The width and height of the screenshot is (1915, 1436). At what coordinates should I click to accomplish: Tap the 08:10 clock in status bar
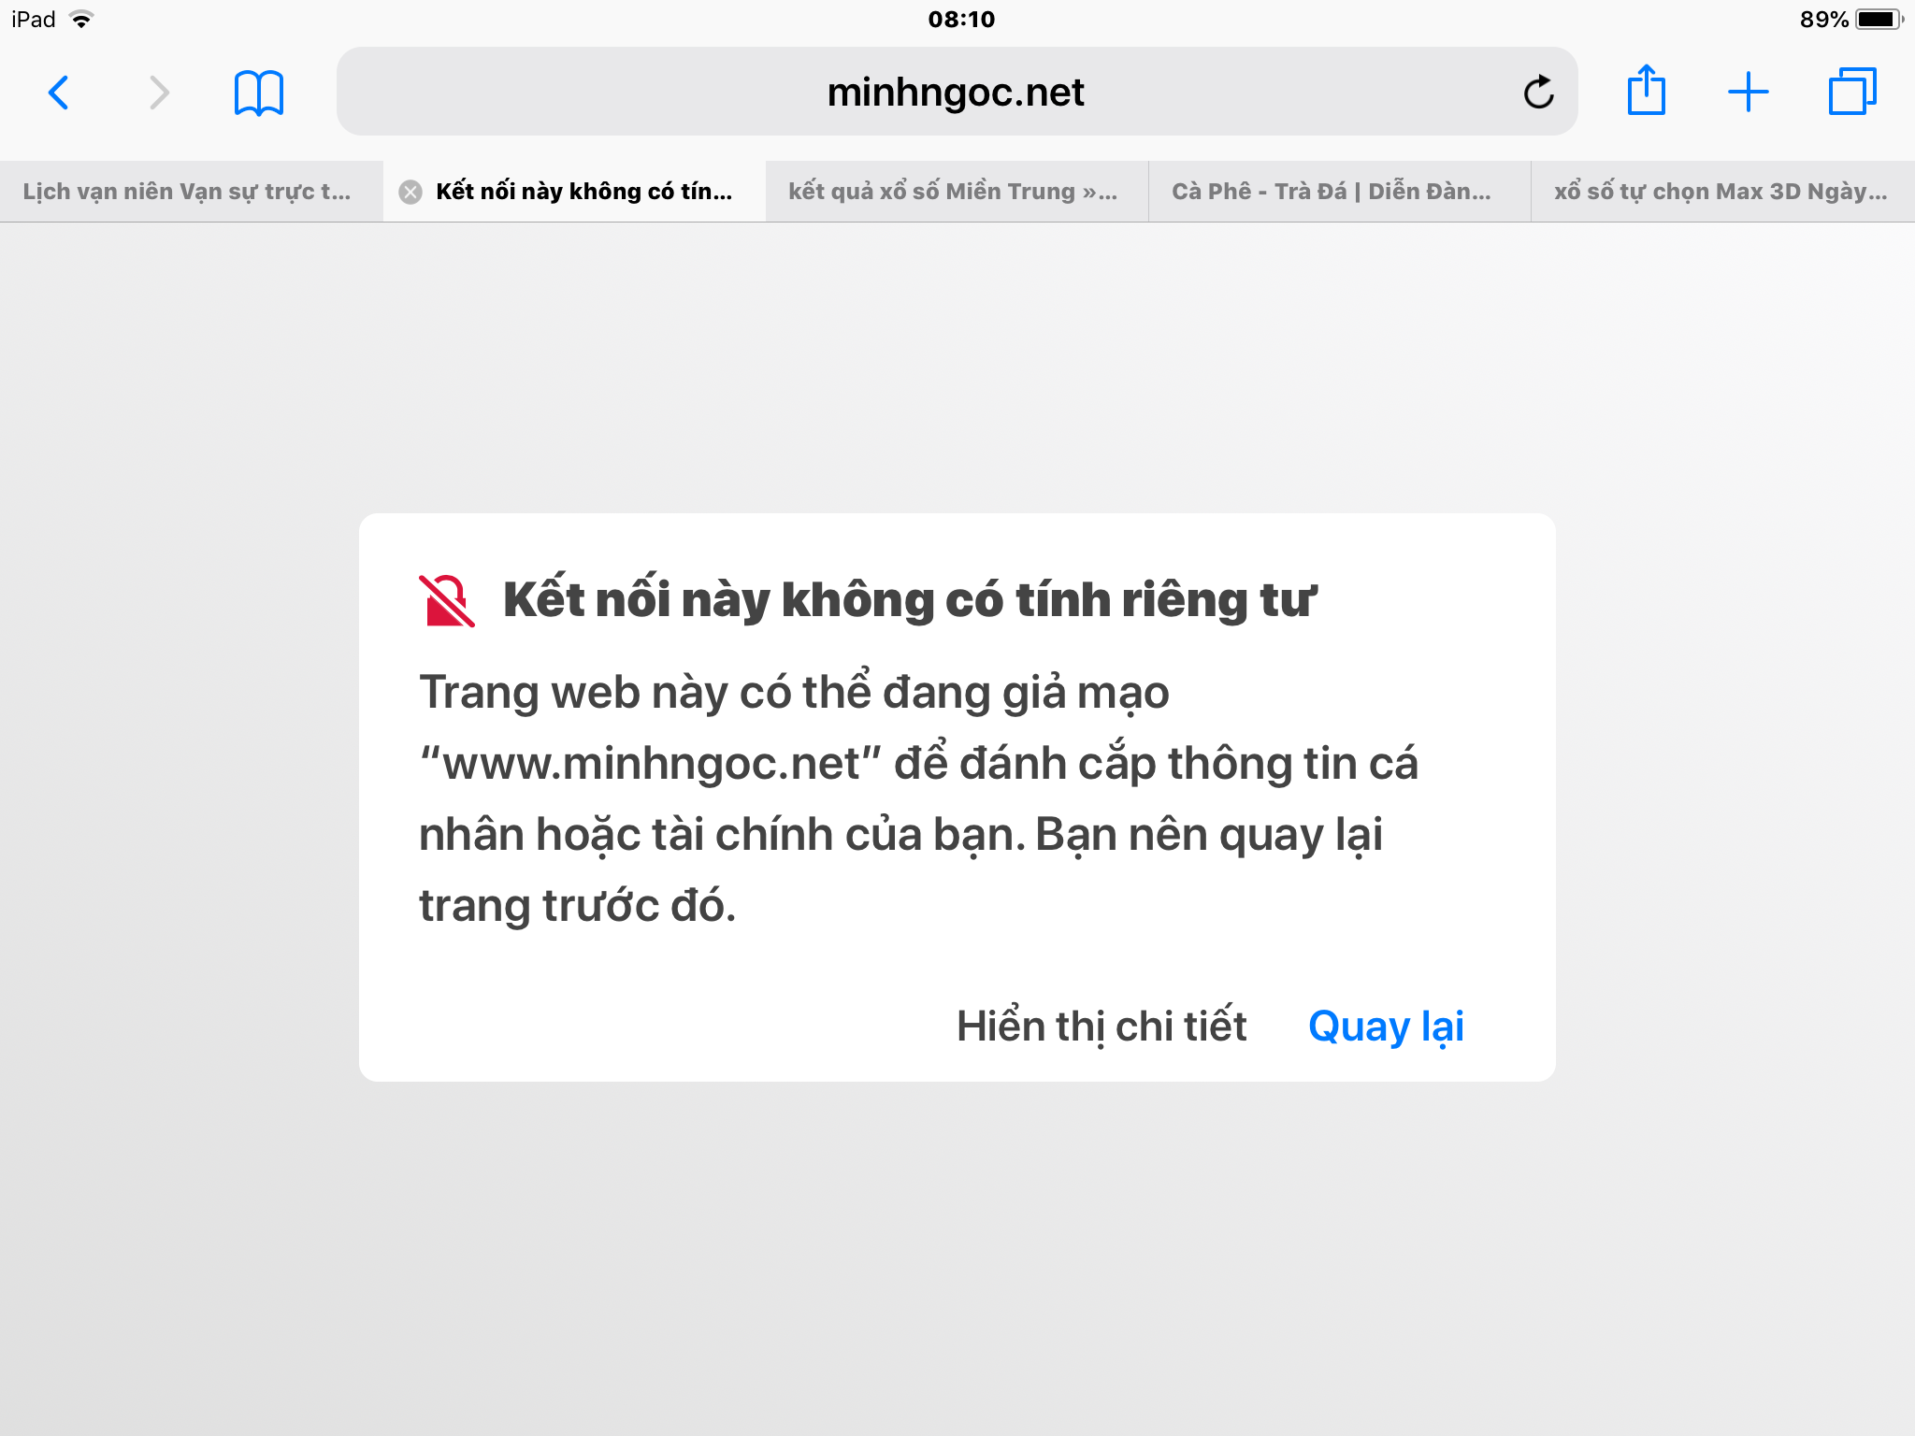(x=961, y=20)
